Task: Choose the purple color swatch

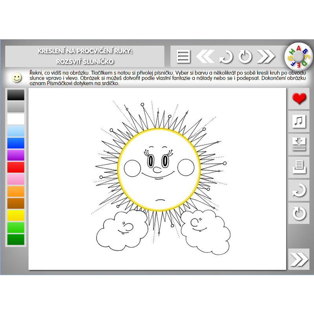Action: [x=16, y=155]
